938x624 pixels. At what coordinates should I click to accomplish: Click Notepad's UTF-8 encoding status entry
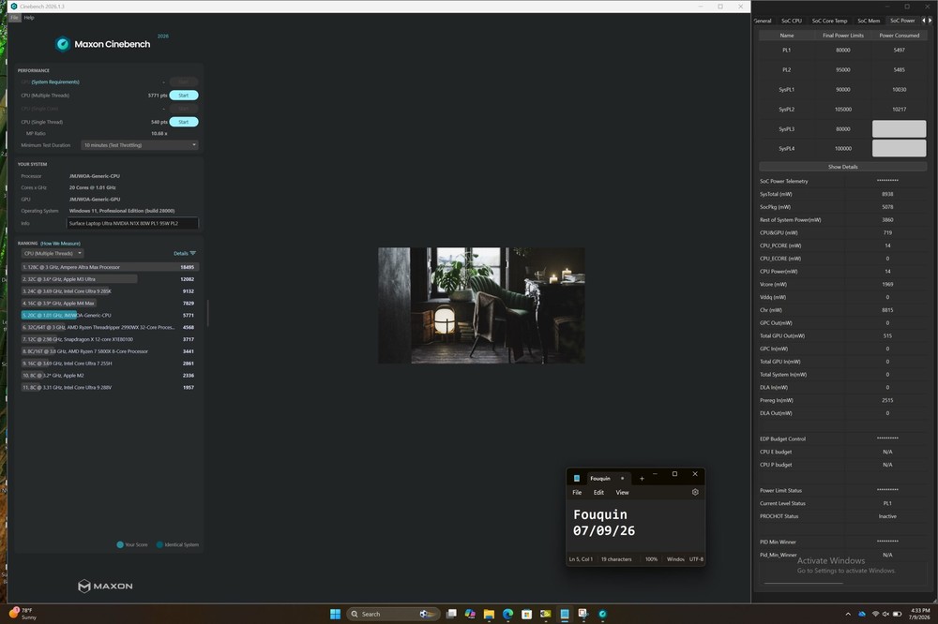coord(696,559)
